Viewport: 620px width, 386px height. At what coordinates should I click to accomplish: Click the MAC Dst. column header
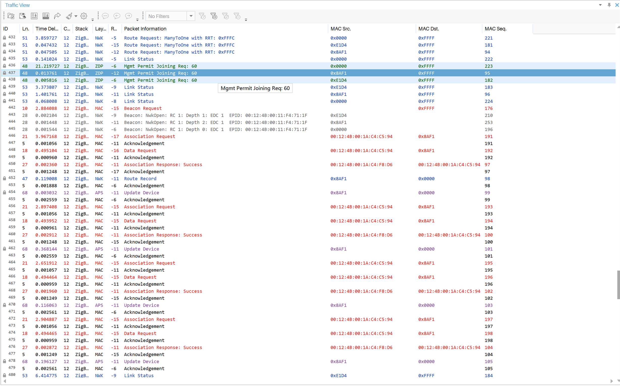pyautogui.click(x=449, y=29)
